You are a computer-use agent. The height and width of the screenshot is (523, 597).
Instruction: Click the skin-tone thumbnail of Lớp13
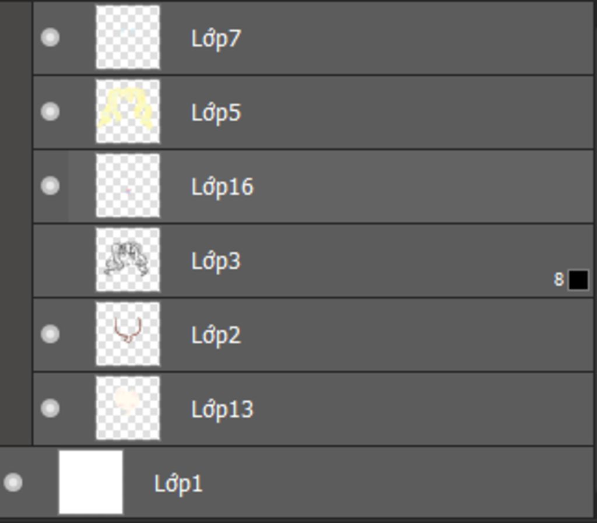coord(128,408)
